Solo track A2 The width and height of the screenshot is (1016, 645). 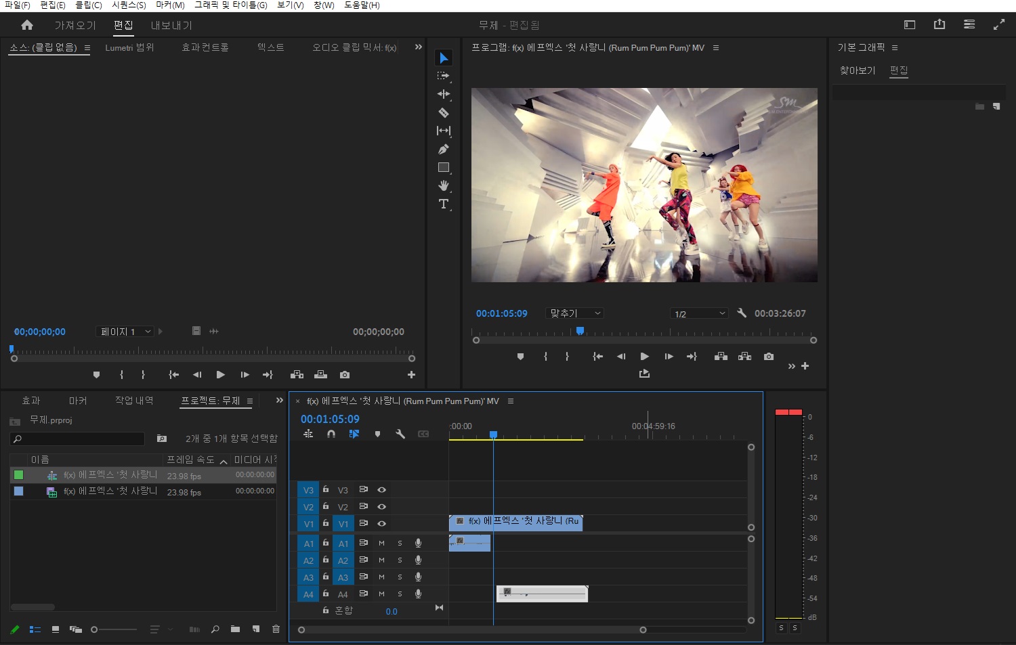[400, 560]
